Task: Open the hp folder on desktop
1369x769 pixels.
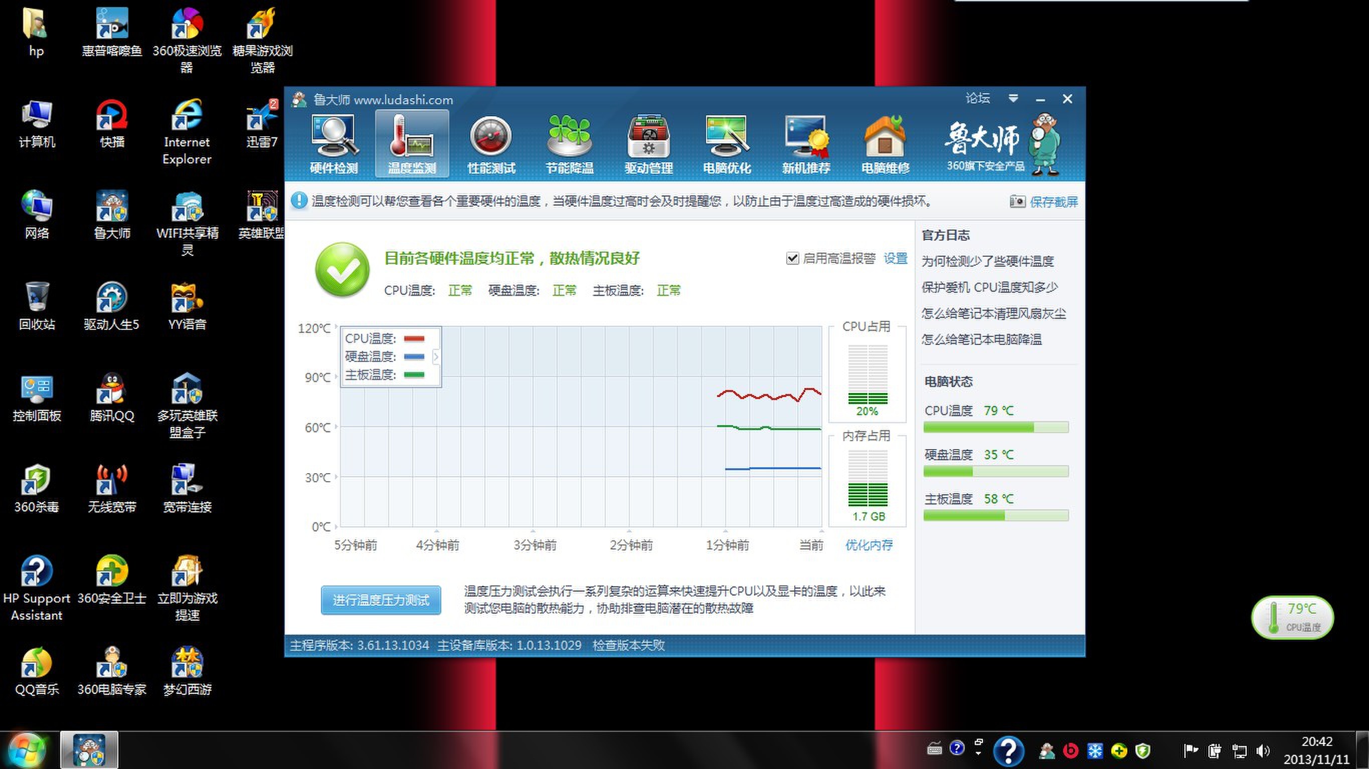Action: [36, 33]
